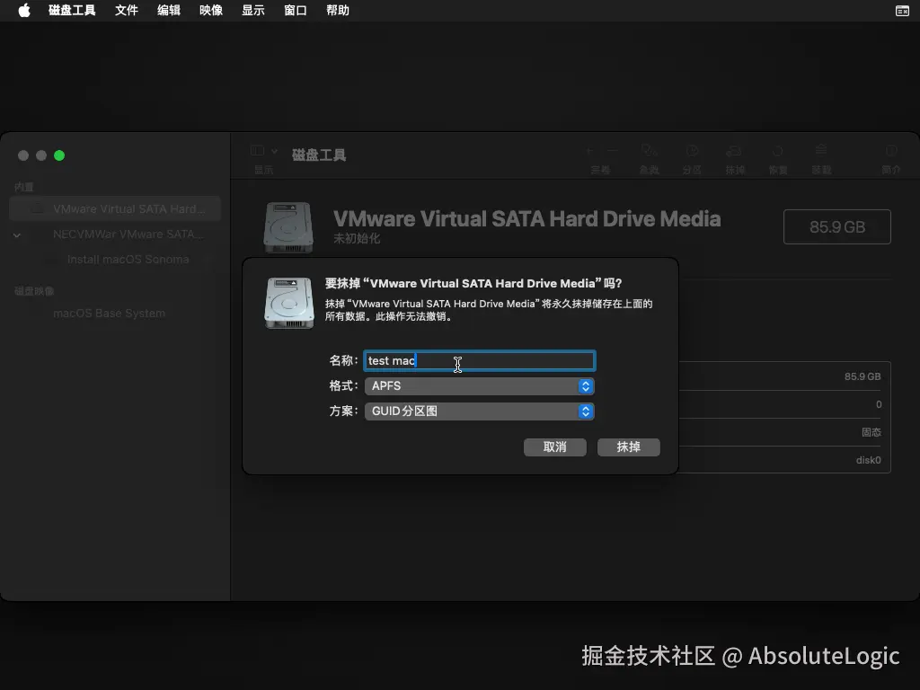Open the 方案 GUID分区图 scheme dropdown

(x=480, y=411)
